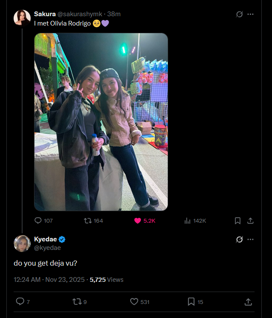
Task: Open Grok icon on Sakura's post
Action: tap(239, 14)
